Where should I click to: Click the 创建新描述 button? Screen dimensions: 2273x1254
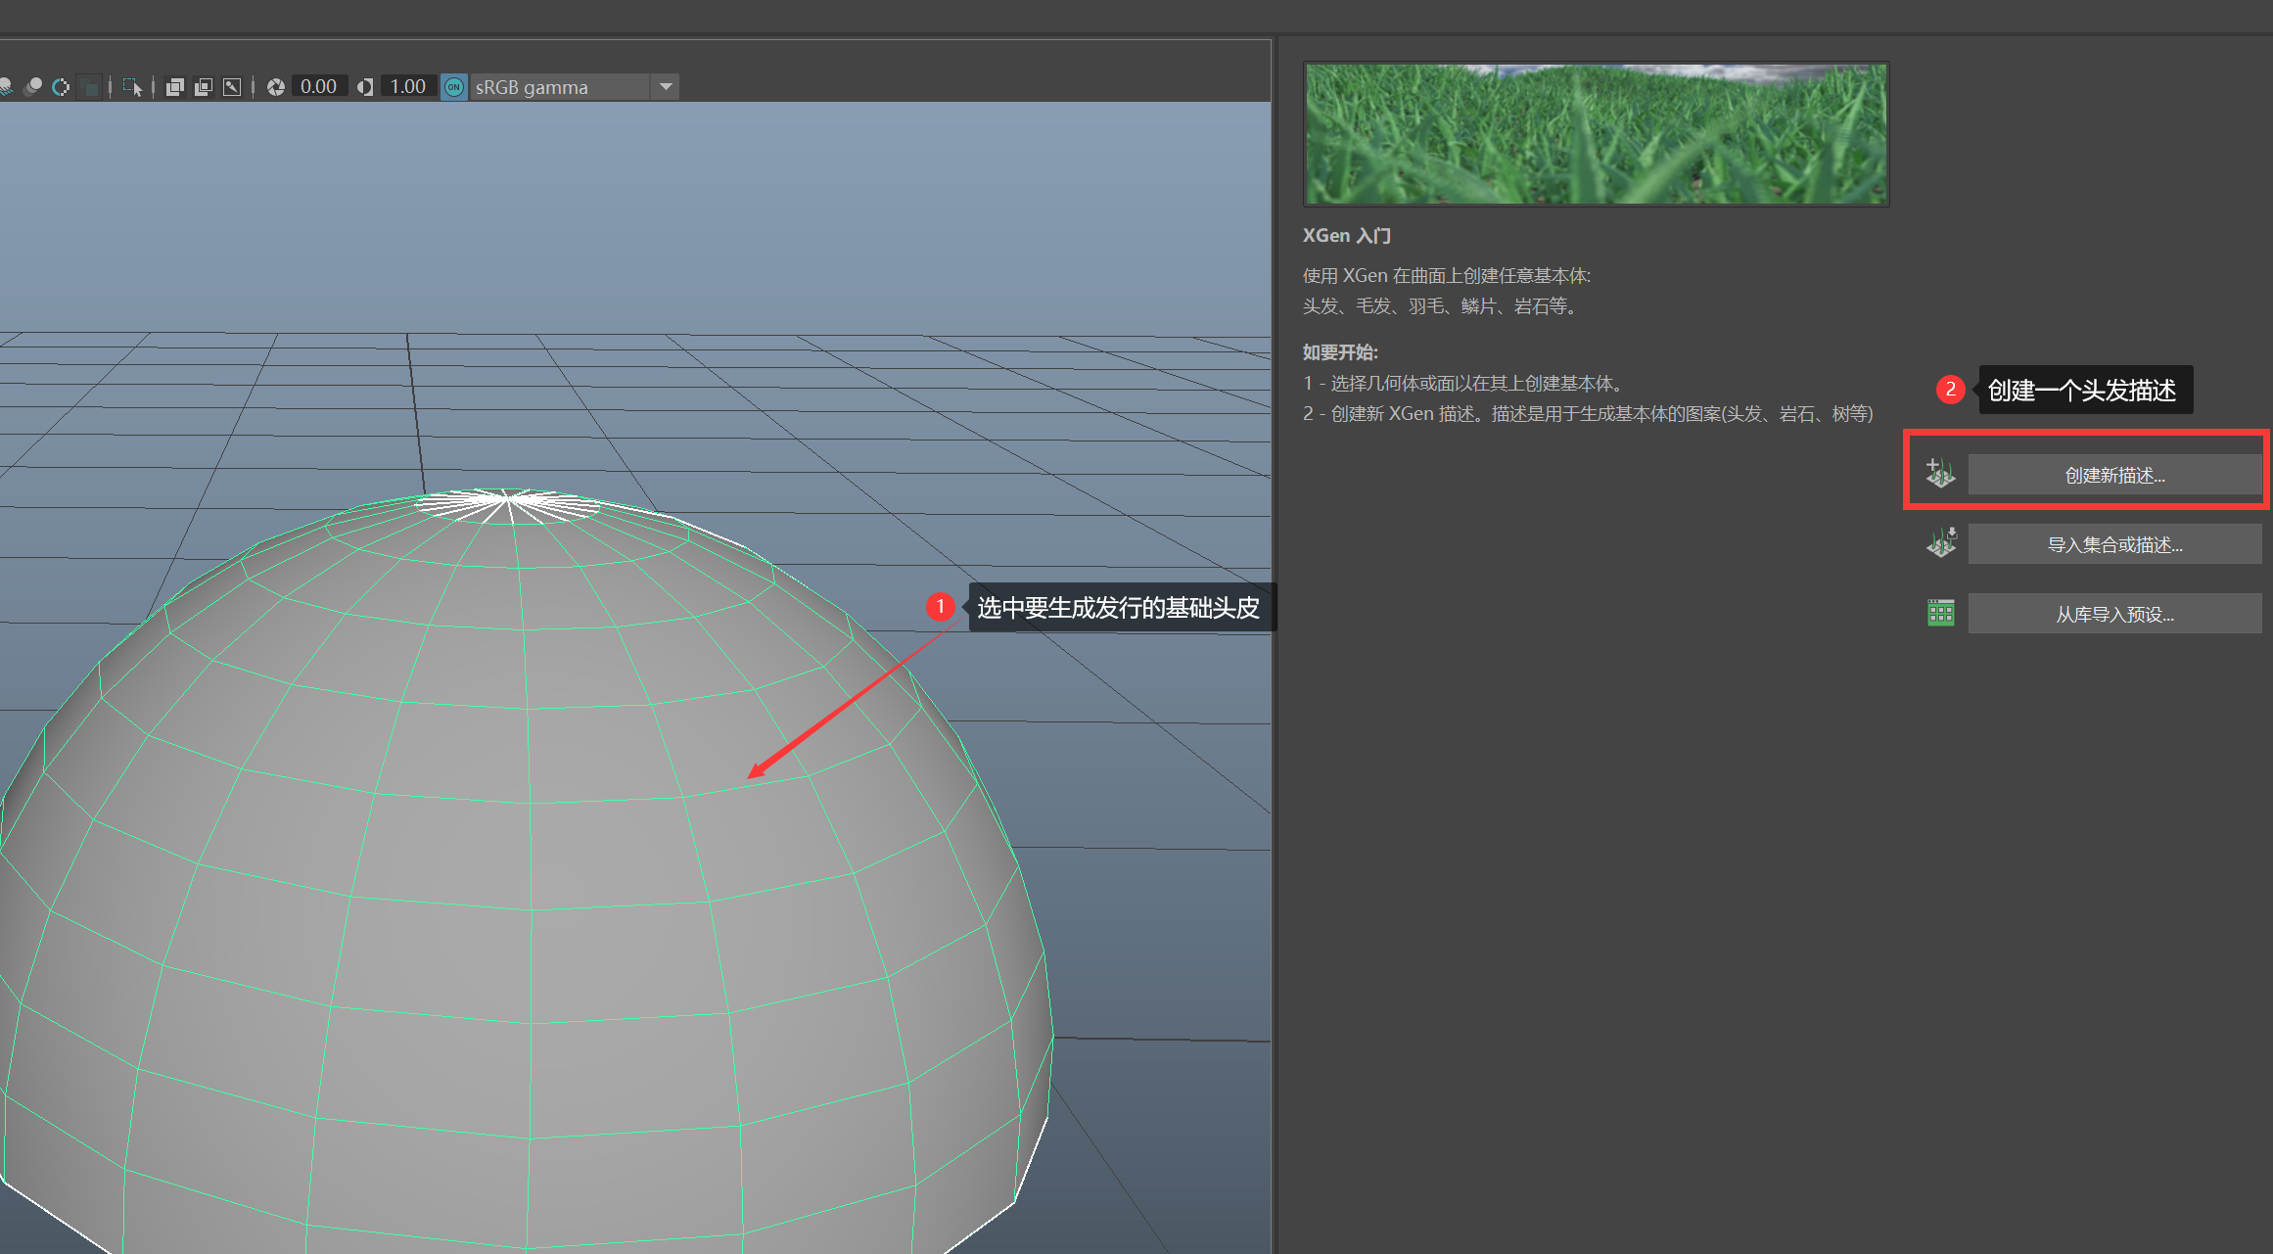coord(2114,476)
